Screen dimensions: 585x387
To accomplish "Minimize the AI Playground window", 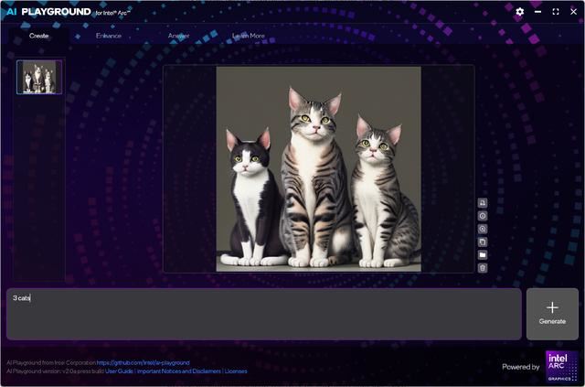I will click(x=537, y=12).
